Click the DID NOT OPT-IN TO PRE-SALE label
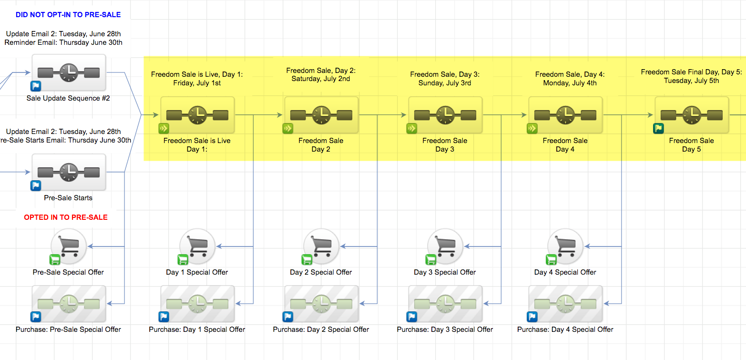The height and width of the screenshot is (360, 746). pos(68,15)
